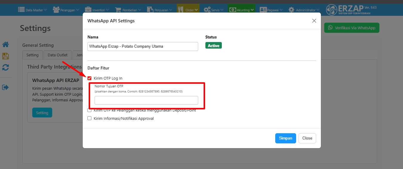Uncheck Kirim OTP Log In checkbox
403x169 pixels.
coord(90,78)
